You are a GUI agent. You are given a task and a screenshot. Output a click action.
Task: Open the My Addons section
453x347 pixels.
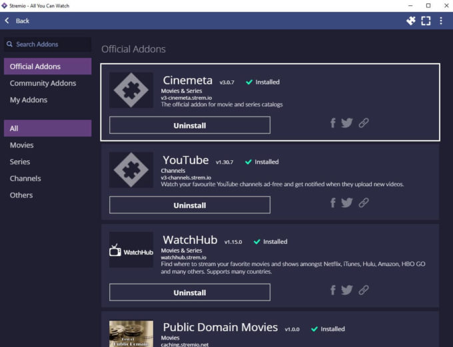click(x=29, y=100)
